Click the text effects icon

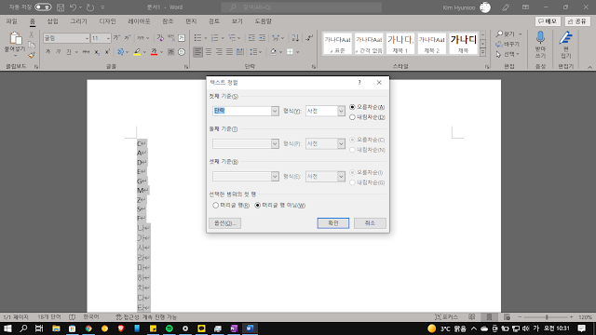pos(120,52)
